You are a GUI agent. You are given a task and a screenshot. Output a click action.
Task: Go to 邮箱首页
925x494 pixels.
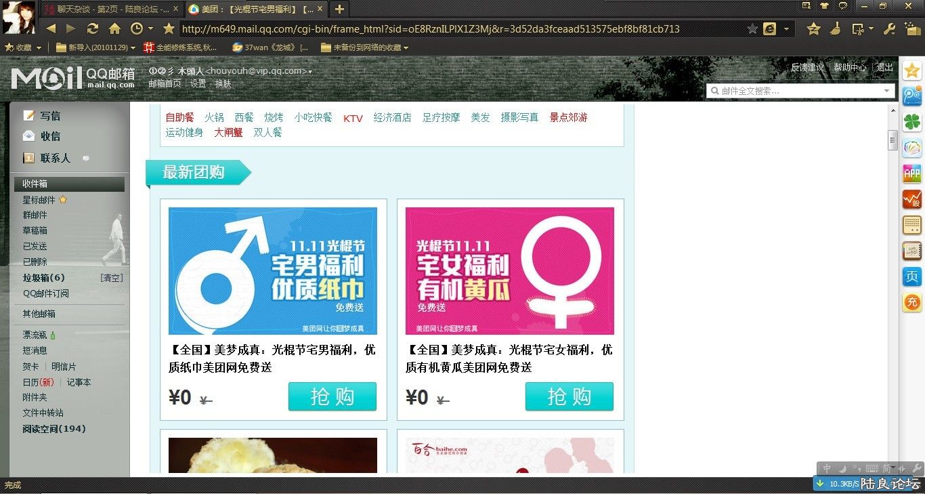pyautogui.click(x=165, y=83)
